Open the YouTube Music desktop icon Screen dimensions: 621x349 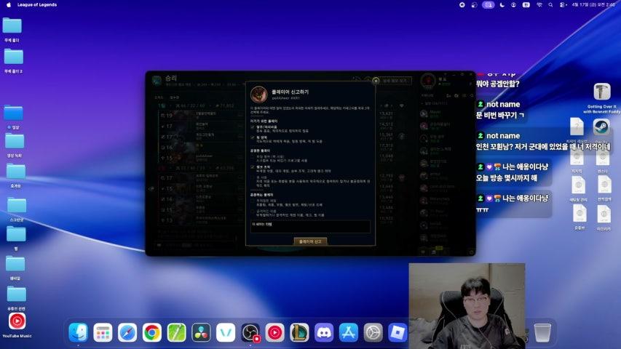point(17,321)
